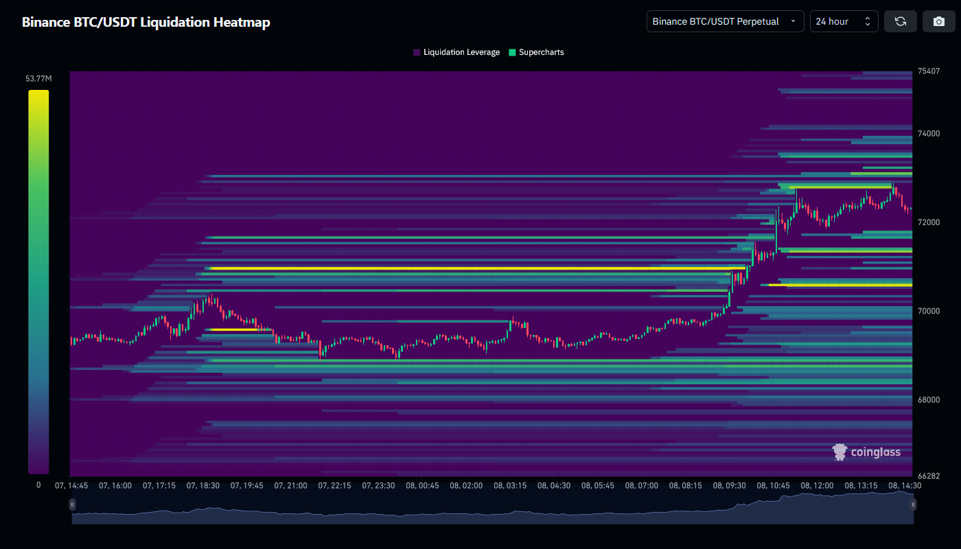Click the 08, 00:45 time axis label
This screenshot has height=549, width=961.
[x=422, y=485]
